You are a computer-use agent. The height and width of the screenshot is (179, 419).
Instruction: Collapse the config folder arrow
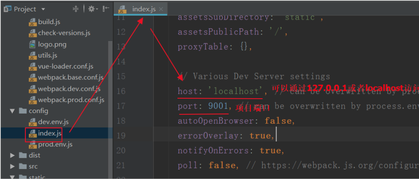point(12,111)
